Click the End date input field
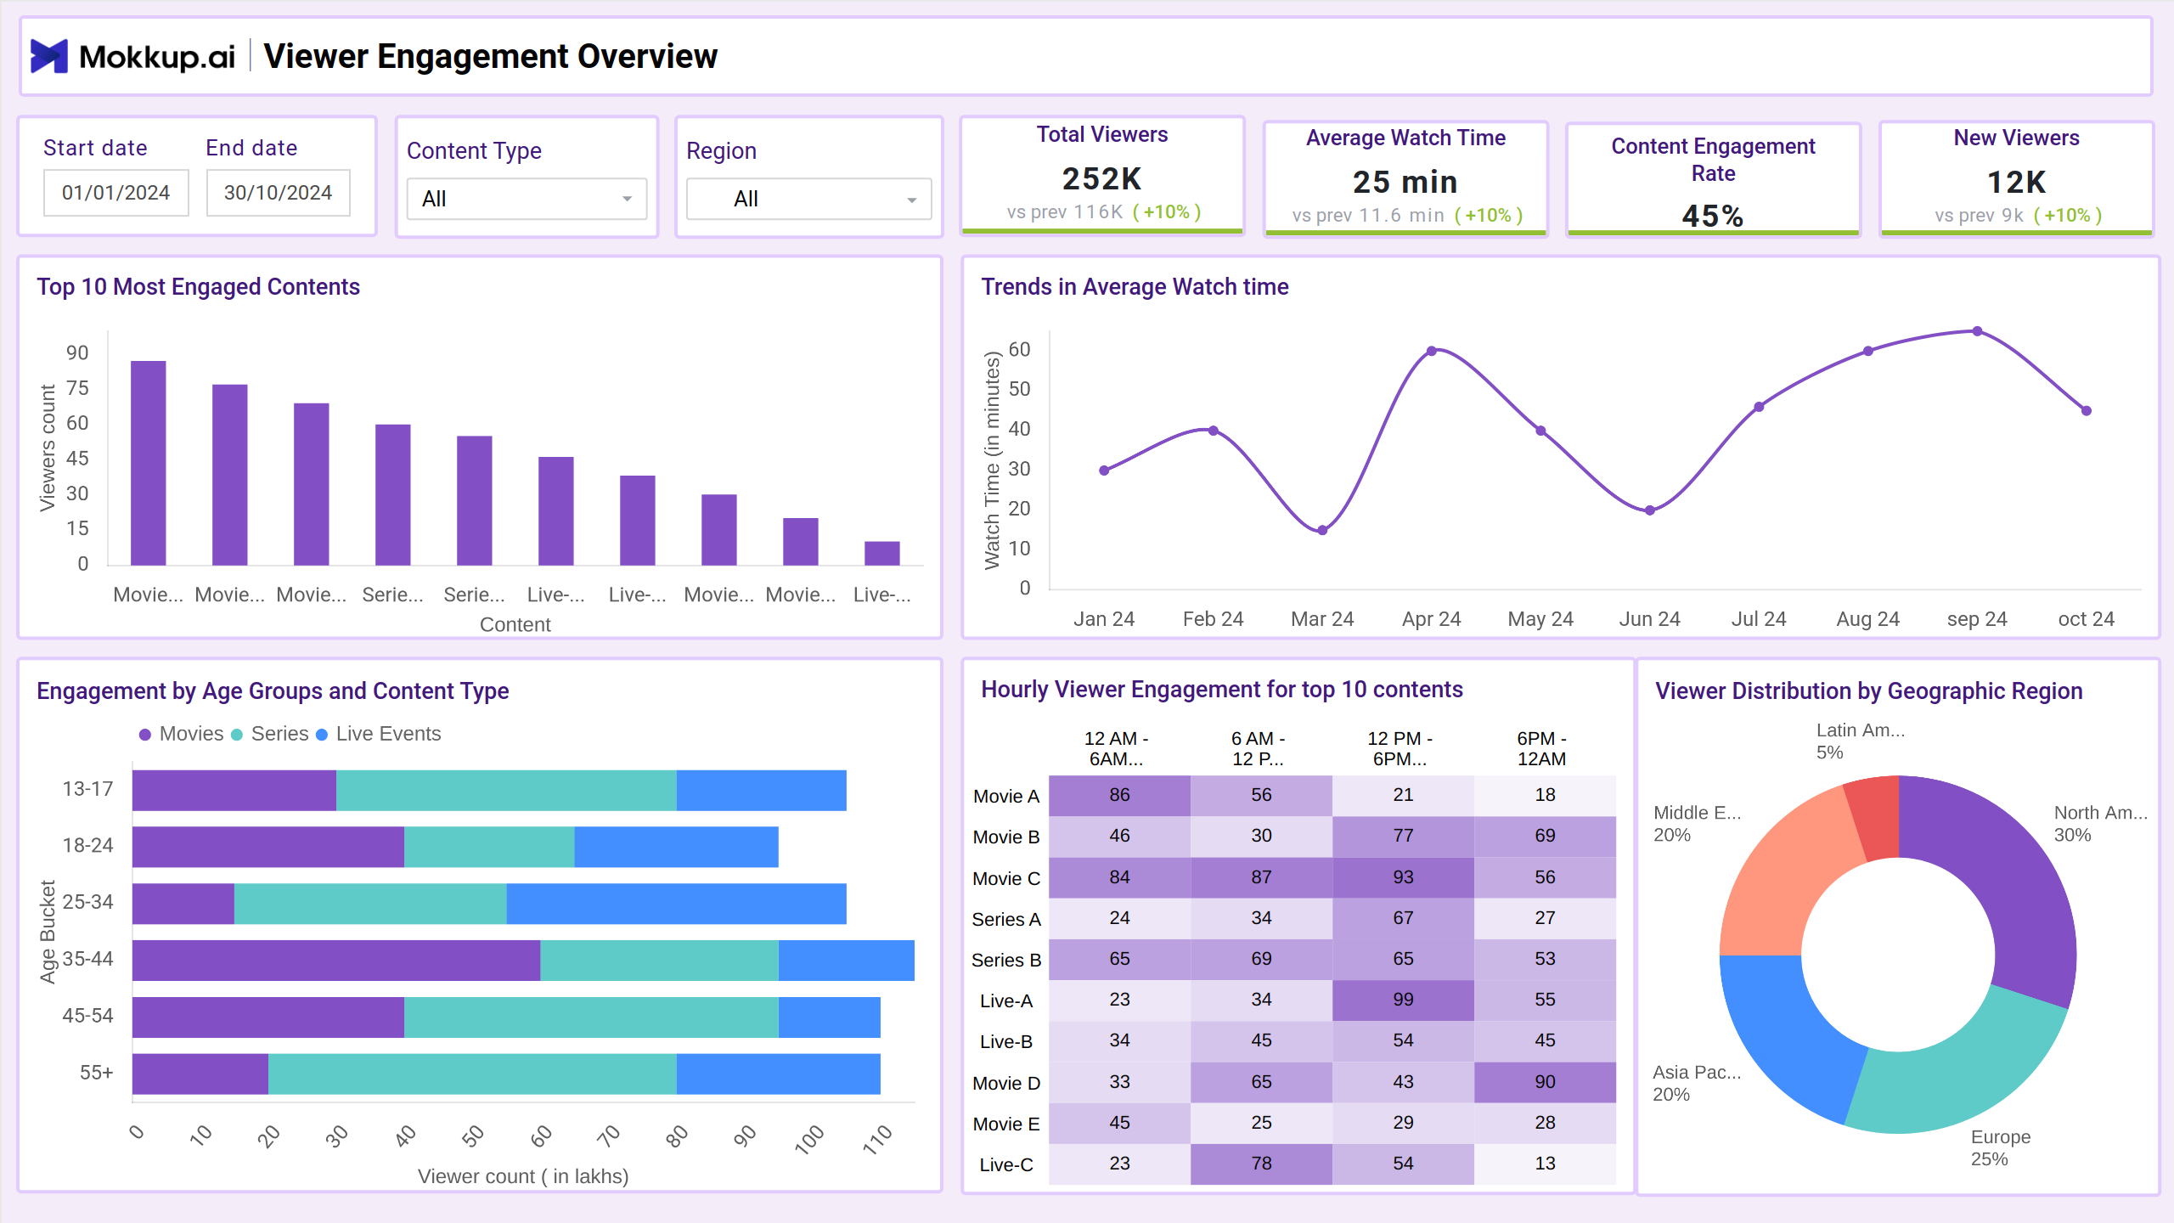This screenshot has width=2174, height=1223. tap(278, 193)
